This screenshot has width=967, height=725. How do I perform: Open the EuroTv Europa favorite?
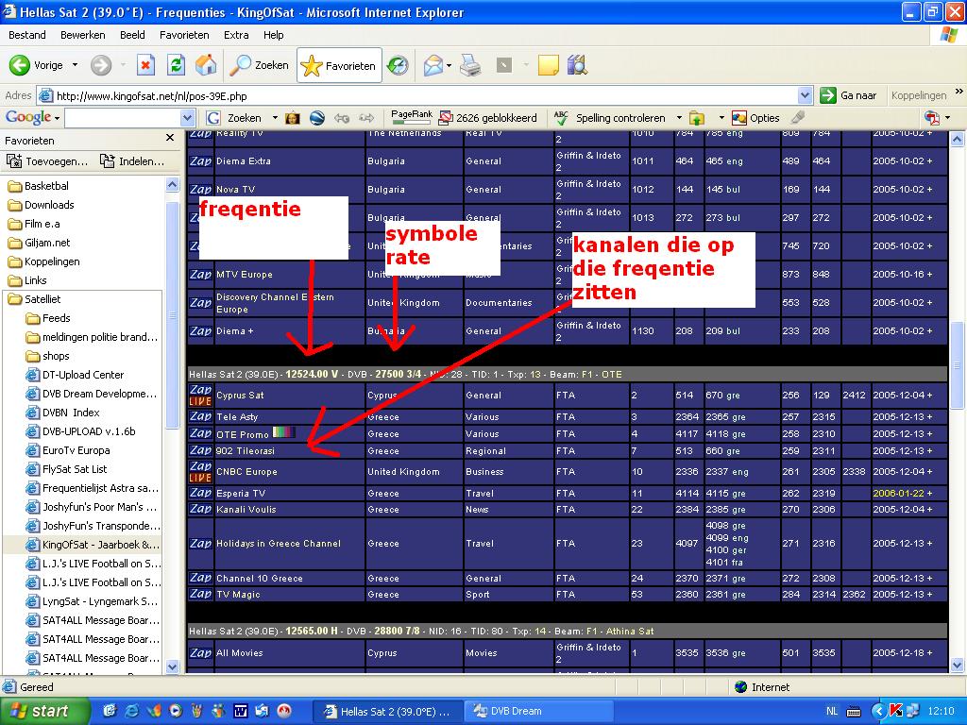68,450
